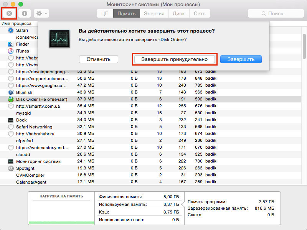Switch to the Энергия tab
This screenshot has height=230, width=307.
pos(154,13)
